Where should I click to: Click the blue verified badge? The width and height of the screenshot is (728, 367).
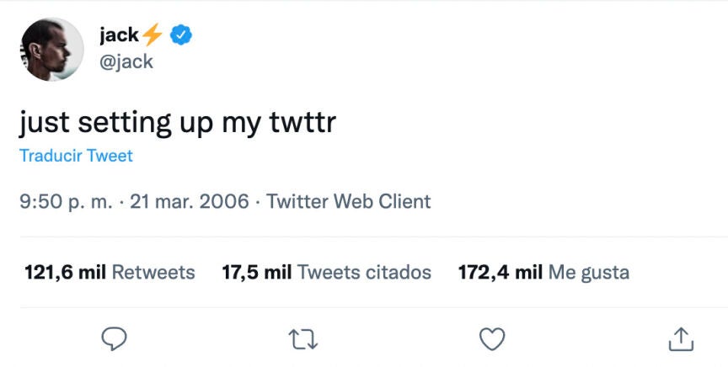pyautogui.click(x=182, y=35)
